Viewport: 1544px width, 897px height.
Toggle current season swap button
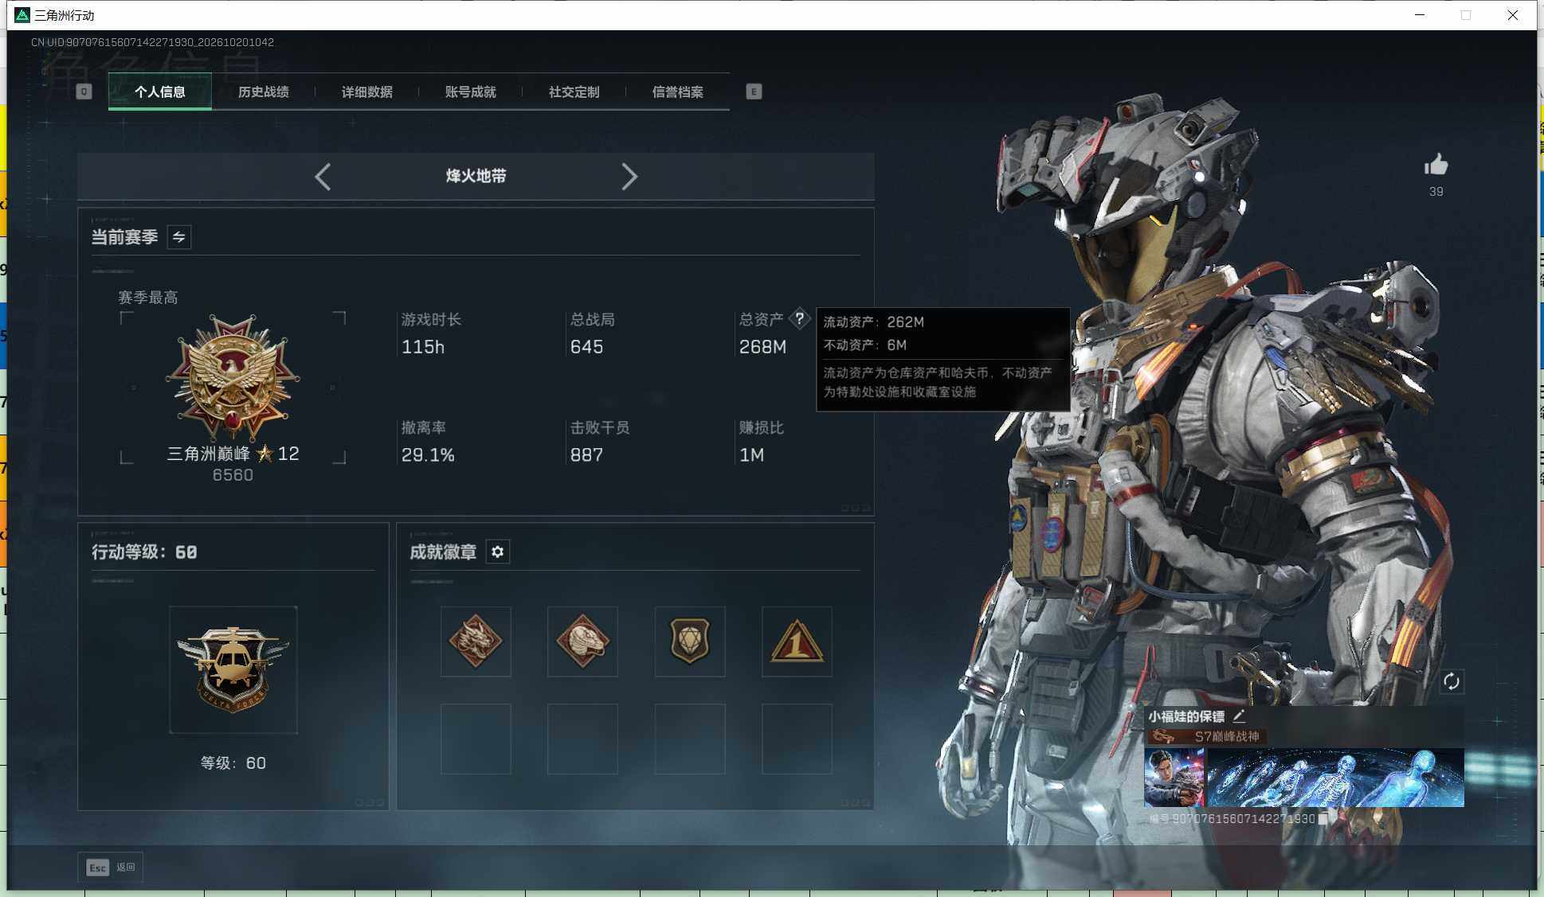click(179, 237)
